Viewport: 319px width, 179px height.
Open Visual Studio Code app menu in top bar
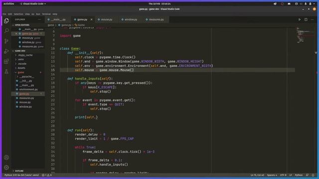33,3
